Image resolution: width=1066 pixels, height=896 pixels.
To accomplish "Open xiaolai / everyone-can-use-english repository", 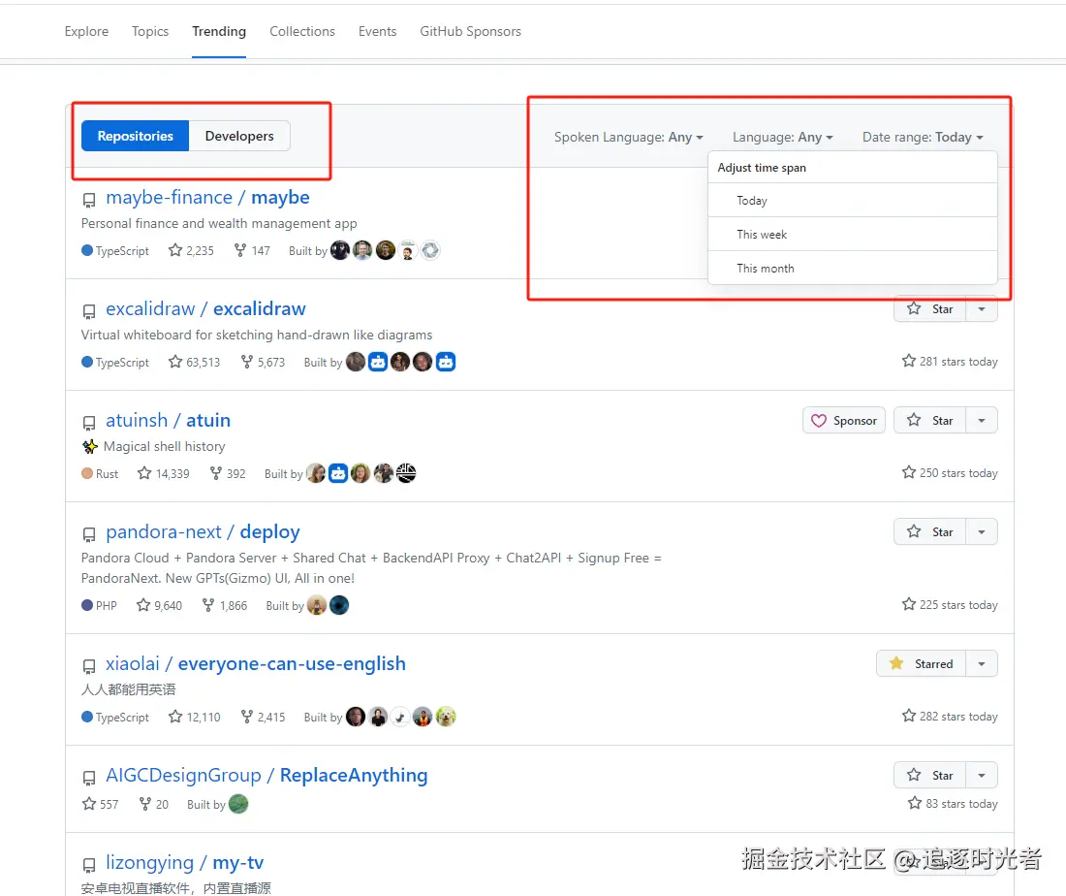I will (x=256, y=664).
